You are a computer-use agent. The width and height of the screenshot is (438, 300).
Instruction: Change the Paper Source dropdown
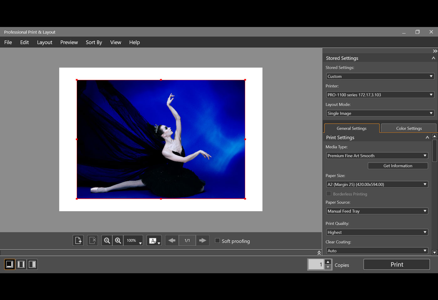tap(377, 211)
